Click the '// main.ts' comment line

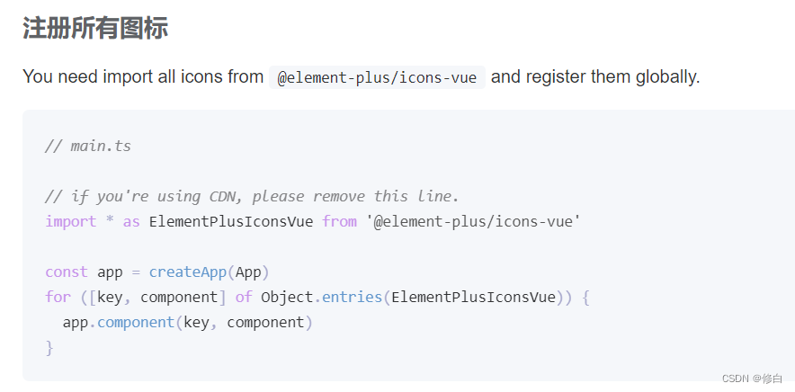point(88,146)
